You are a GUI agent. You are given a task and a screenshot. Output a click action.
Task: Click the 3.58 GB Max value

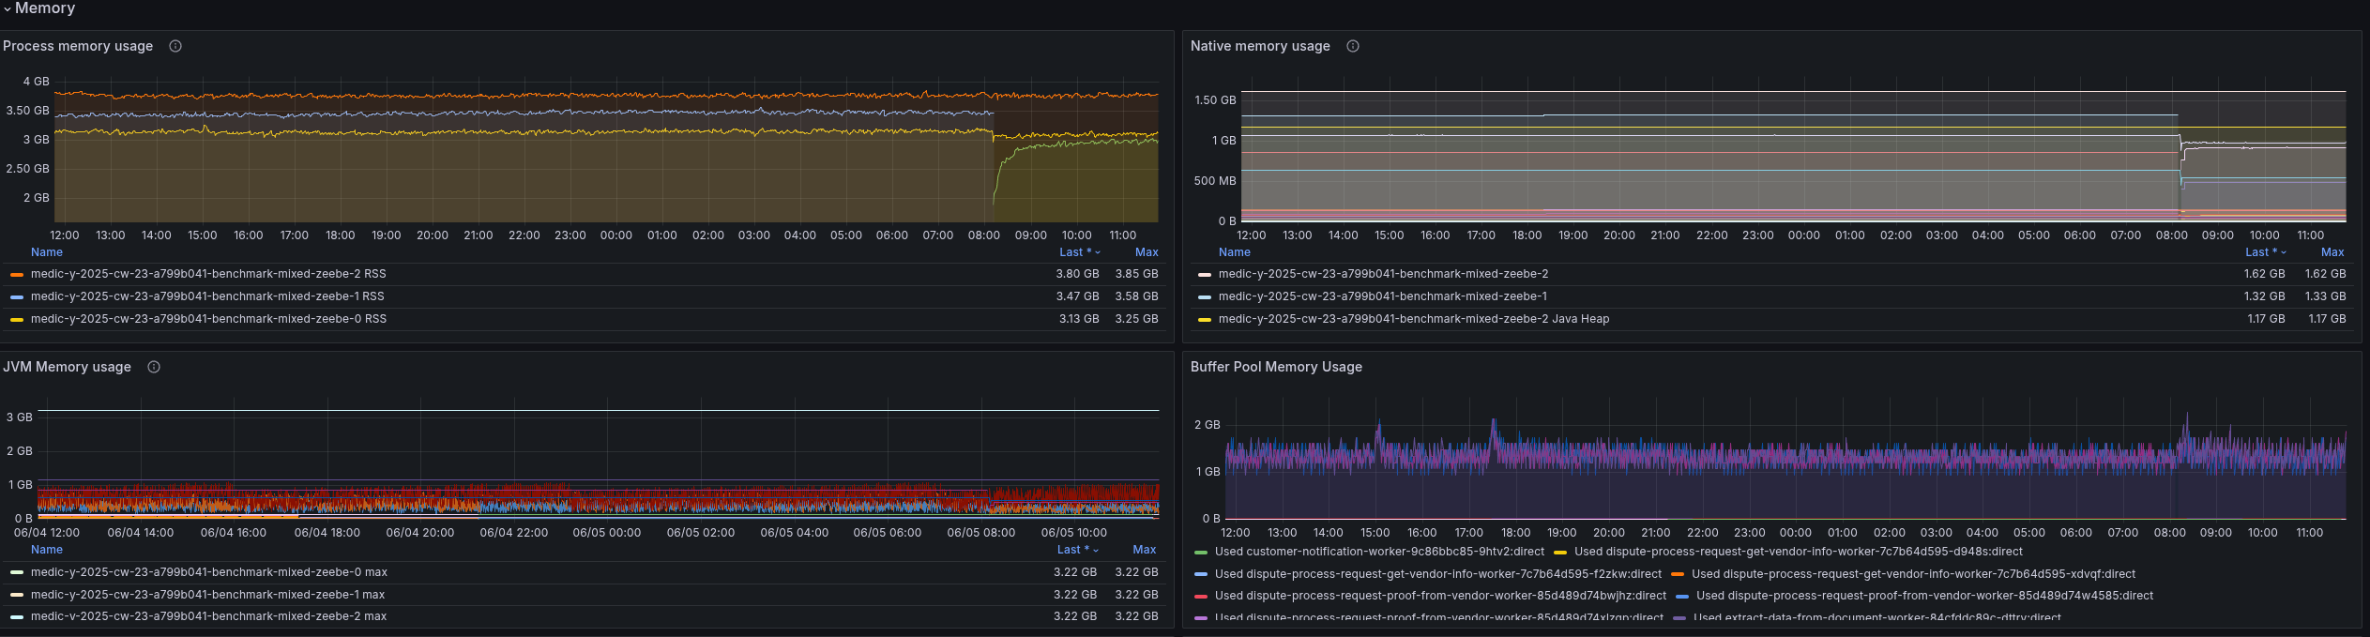click(1137, 296)
